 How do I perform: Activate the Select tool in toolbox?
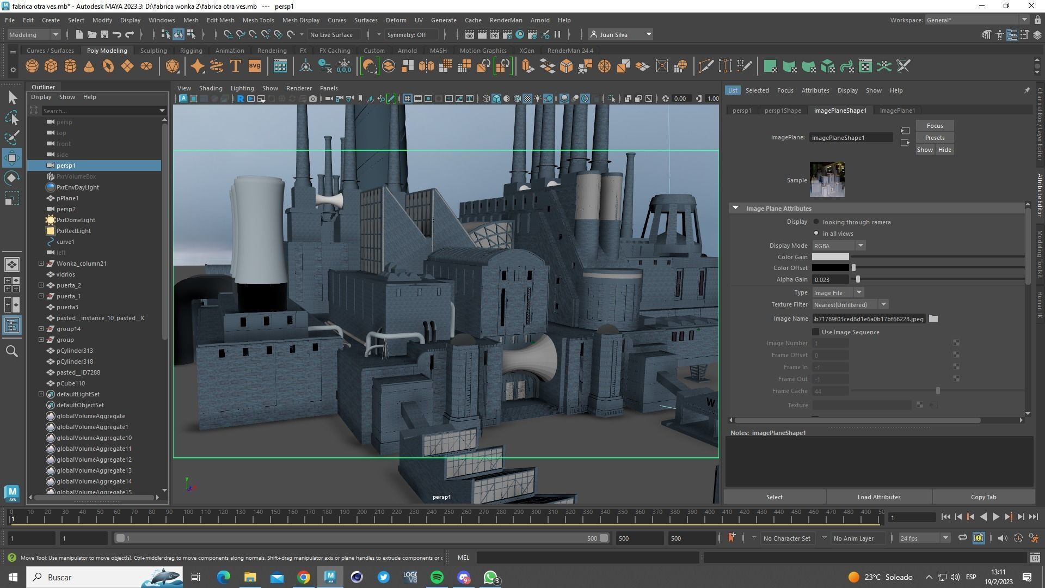tap(13, 98)
